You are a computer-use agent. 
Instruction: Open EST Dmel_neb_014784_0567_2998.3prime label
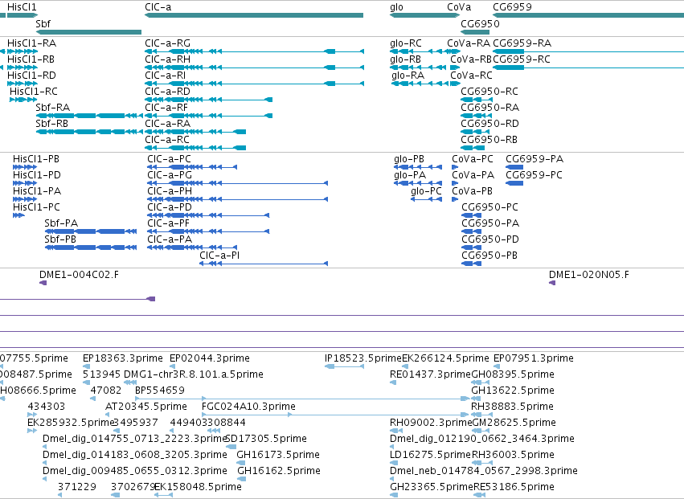pos(484,471)
